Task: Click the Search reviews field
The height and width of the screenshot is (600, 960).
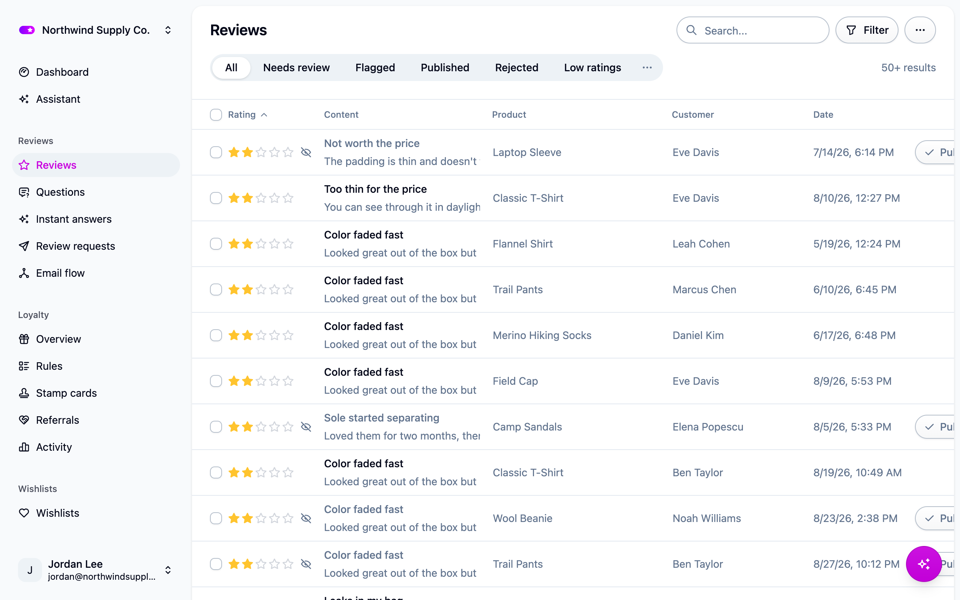Action: [753, 30]
